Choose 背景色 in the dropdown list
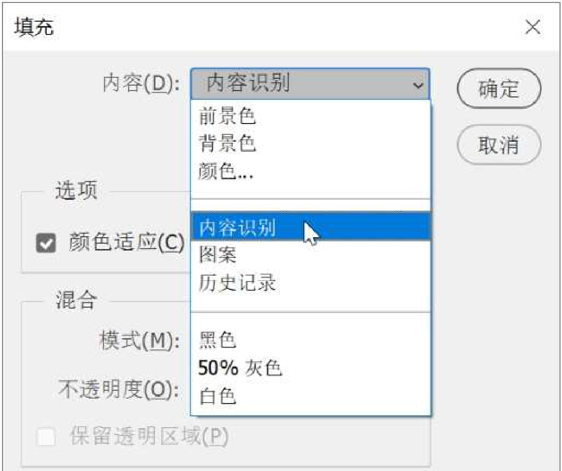 [228, 144]
